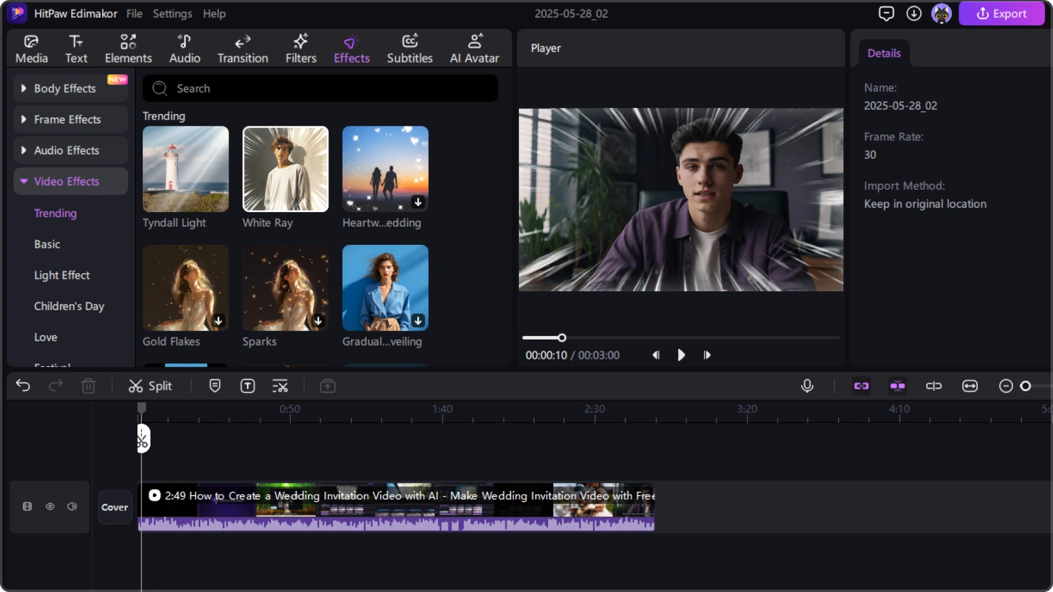Open the Settings menu

(172, 14)
